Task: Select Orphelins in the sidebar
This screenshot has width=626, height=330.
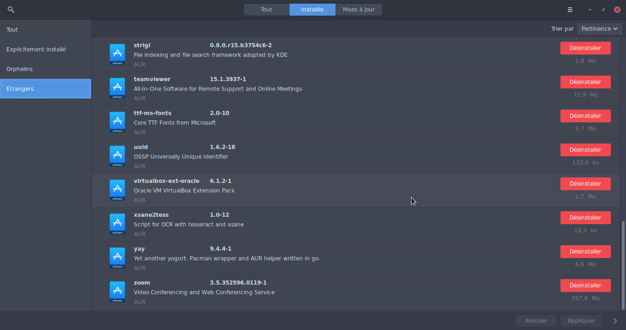Action: (x=46, y=69)
